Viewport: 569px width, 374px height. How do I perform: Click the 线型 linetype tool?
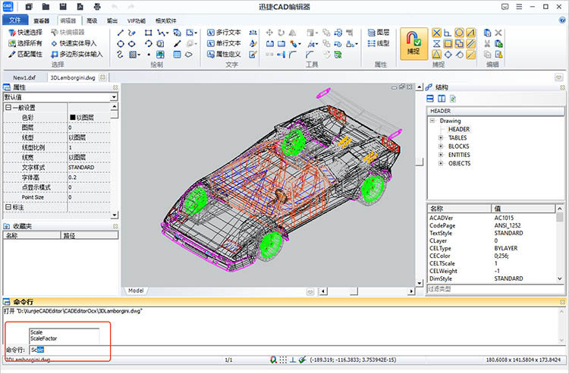tap(377, 43)
